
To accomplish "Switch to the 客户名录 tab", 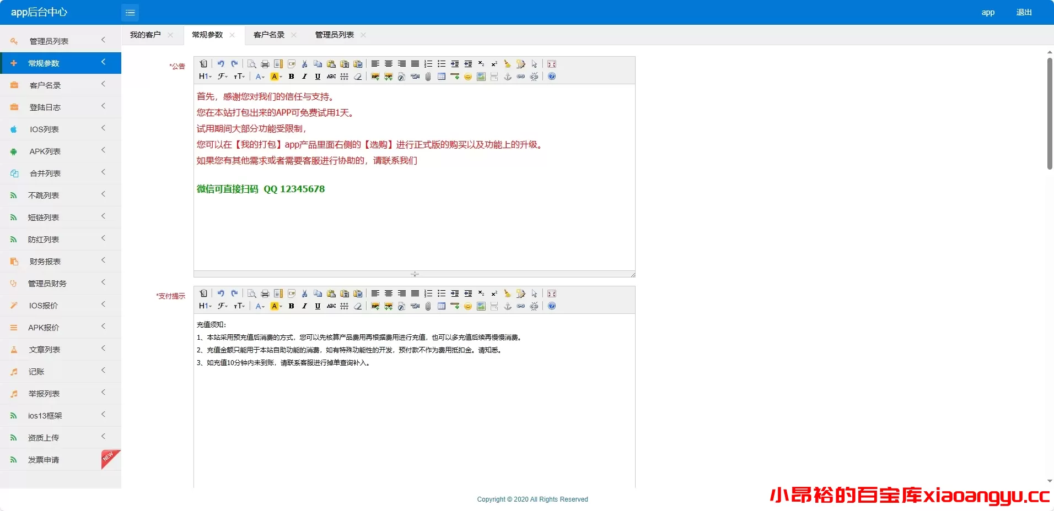I will tap(269, 35).
